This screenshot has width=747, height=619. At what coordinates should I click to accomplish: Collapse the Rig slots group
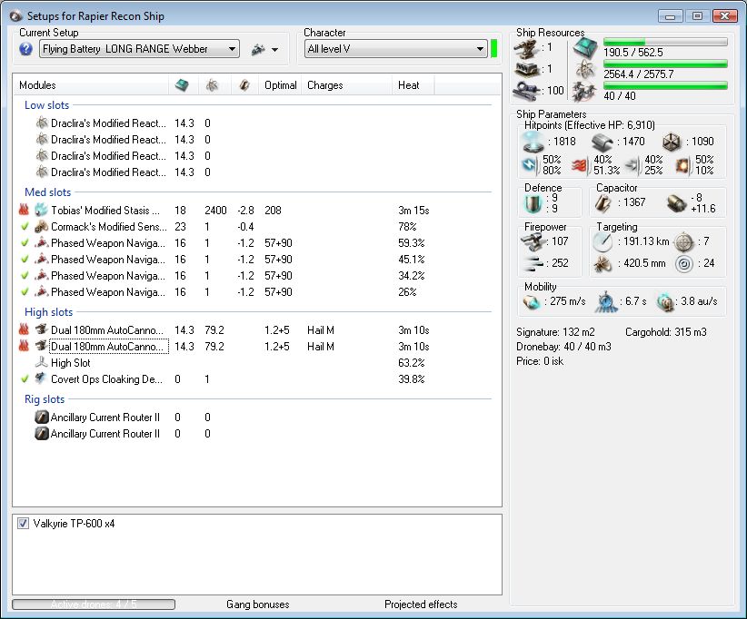click(x=45, y=399)
